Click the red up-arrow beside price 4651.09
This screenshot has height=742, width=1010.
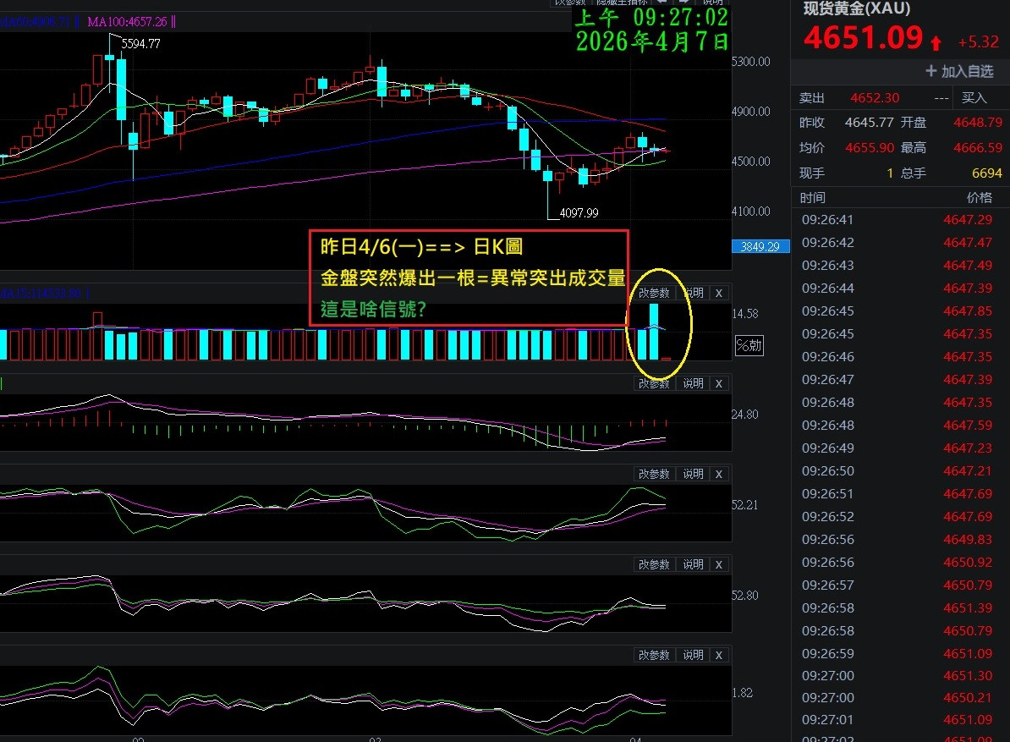pos(936,41)
